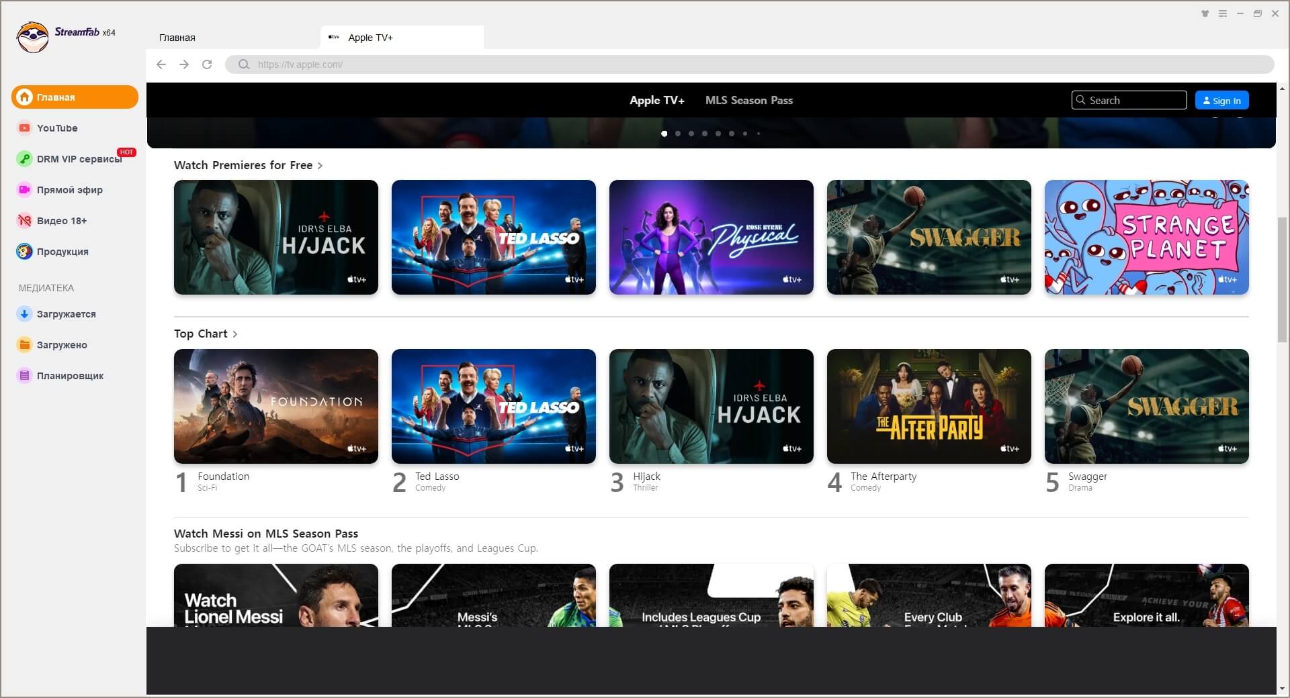Click the Apple TV Search input field
The width and height of the screenshot is (1290, 698).
(1129, 100)
